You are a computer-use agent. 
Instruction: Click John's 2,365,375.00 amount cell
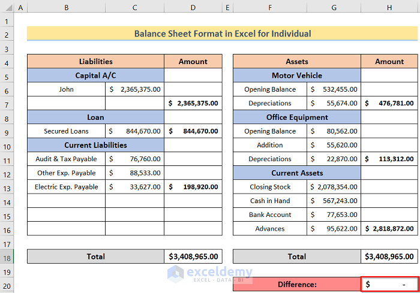(x=134, y=89)
